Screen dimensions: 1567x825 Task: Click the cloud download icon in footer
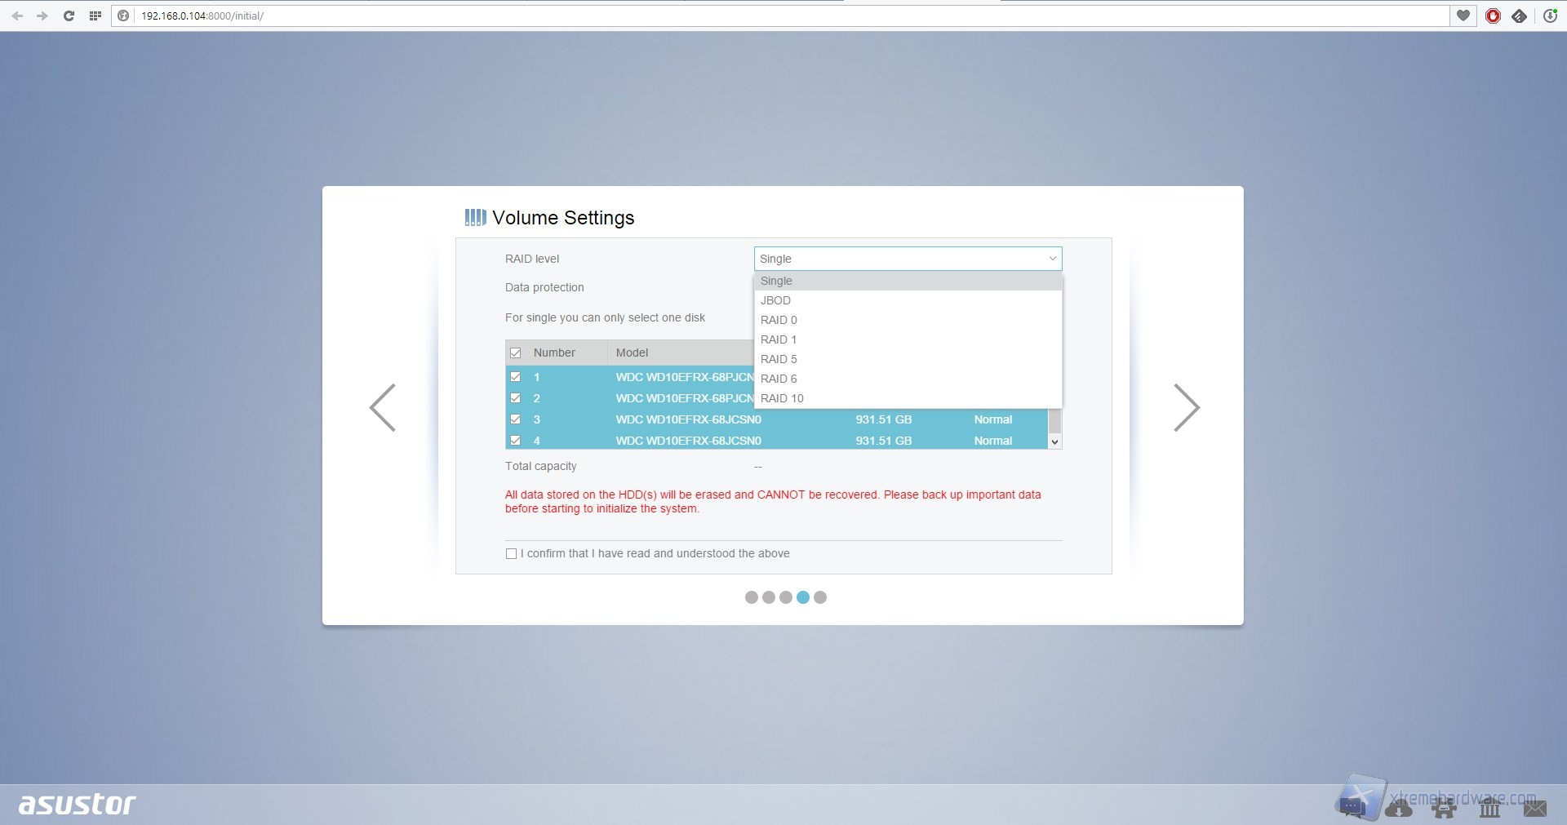coord(1398,808)
